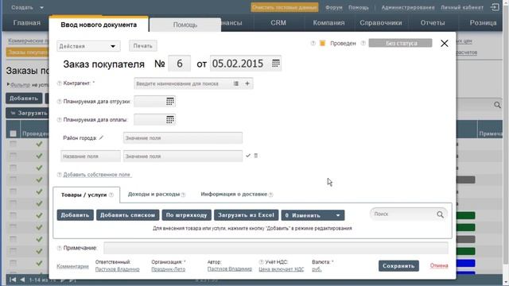Click help icon on Информация о доставке tab
Viewport: 509px width, 286px height.
(270, 195)
